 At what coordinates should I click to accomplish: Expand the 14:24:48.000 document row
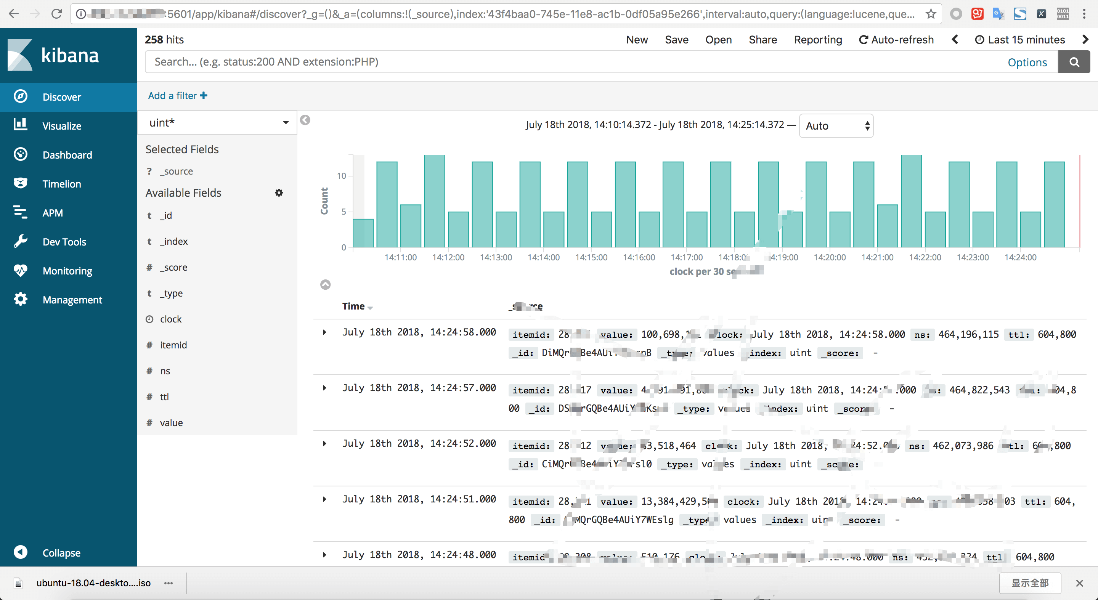click(324, 555)
